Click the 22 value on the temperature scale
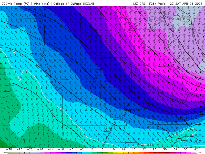The image size is (205, 154). [144, 149]
